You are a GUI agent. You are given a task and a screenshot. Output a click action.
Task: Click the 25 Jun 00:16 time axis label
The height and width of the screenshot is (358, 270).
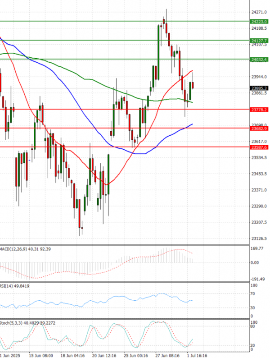pyautogui.click(x=135, y=355)
